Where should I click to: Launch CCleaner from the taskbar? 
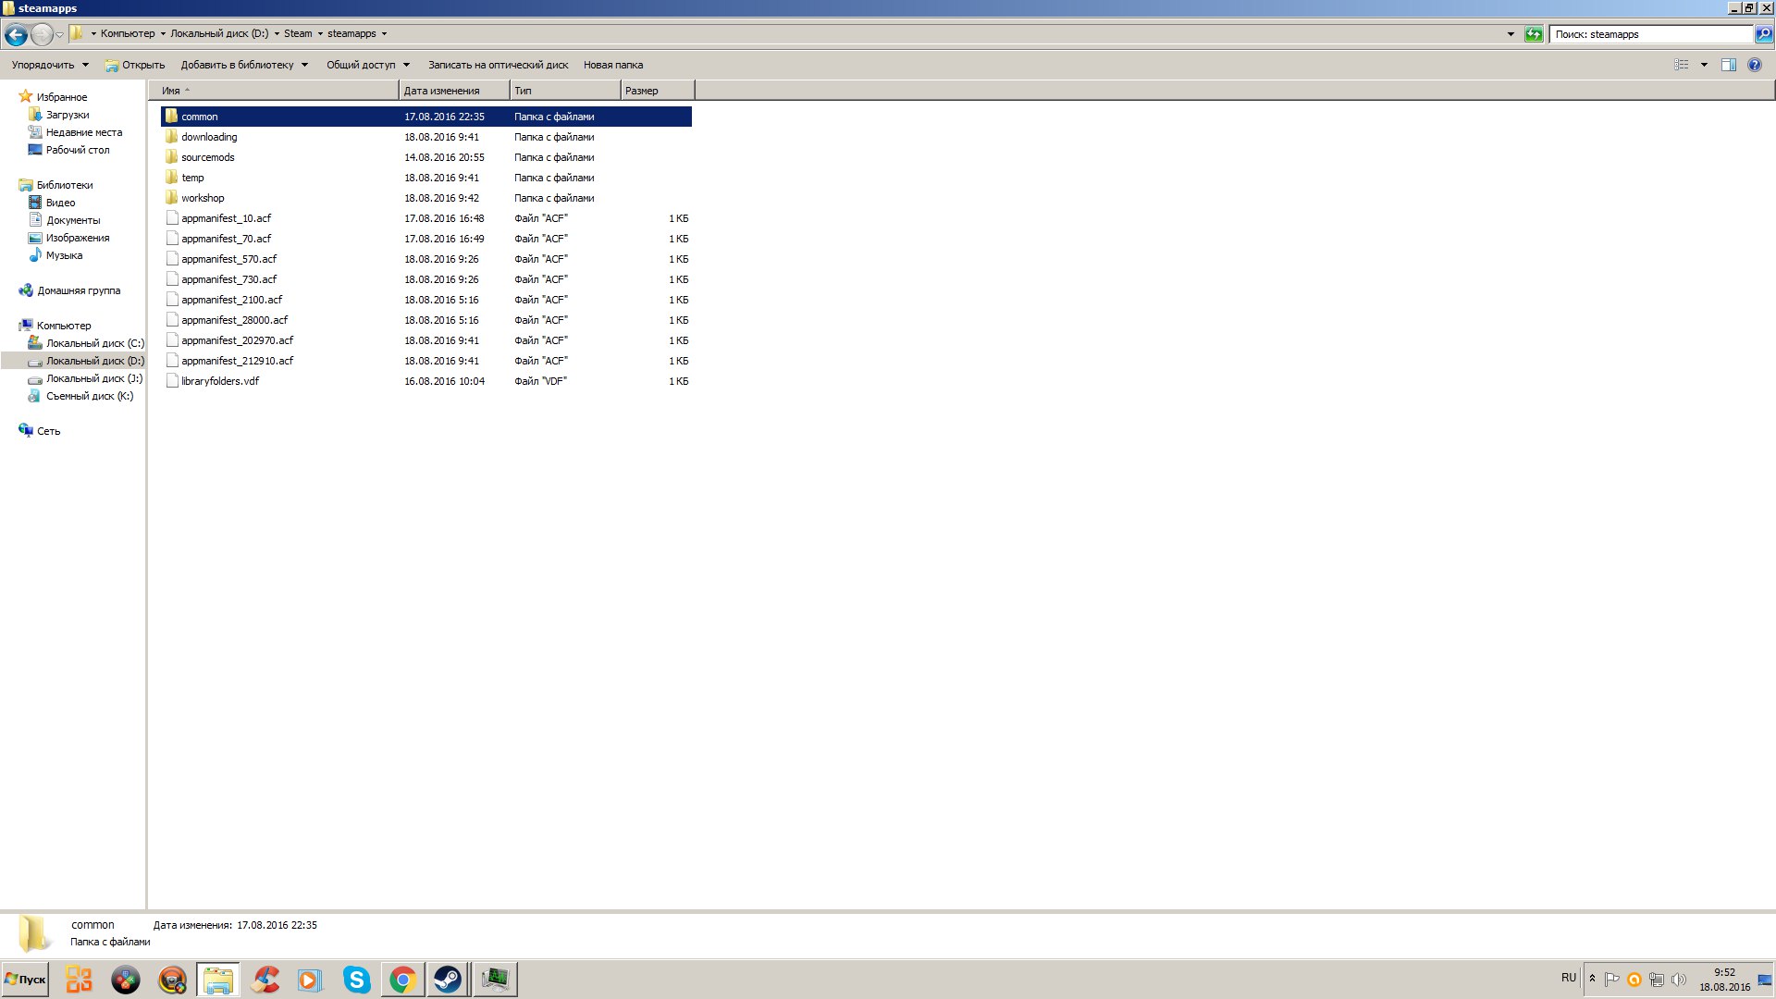point(265,980)
